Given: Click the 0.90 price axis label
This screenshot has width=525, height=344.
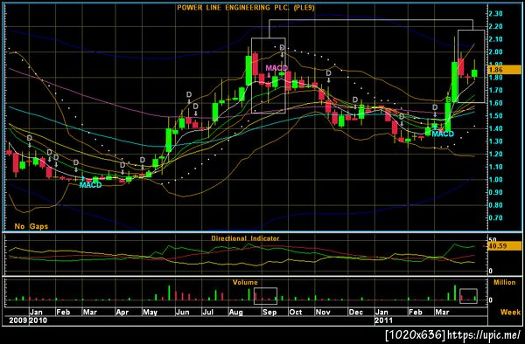Looking at the screenshot, I should tap(495, 192).
